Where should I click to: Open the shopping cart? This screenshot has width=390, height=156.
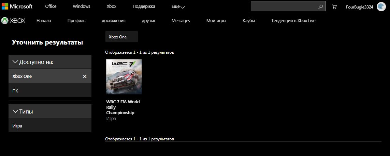(x=334, y=7)
